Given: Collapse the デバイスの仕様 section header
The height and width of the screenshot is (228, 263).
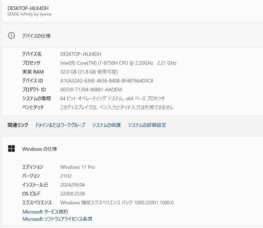Looking at the screenshot, I should coord(132,36).
